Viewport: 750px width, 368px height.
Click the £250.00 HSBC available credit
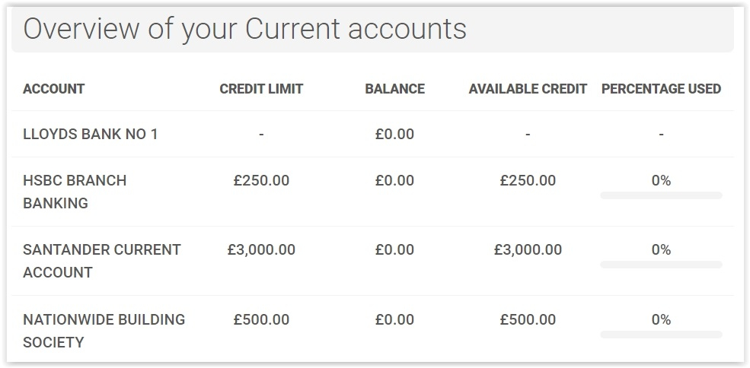pos(528,181)
